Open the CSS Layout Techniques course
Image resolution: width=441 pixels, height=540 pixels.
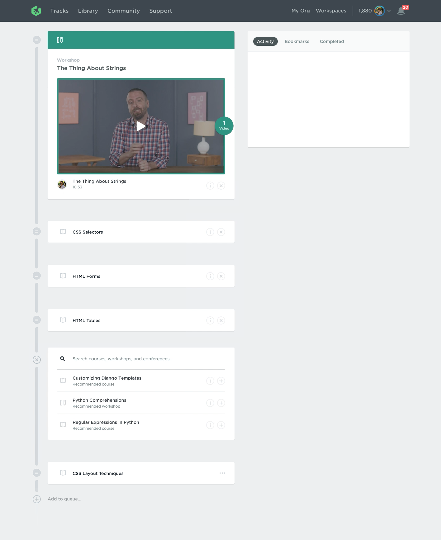tap(98, 473)
